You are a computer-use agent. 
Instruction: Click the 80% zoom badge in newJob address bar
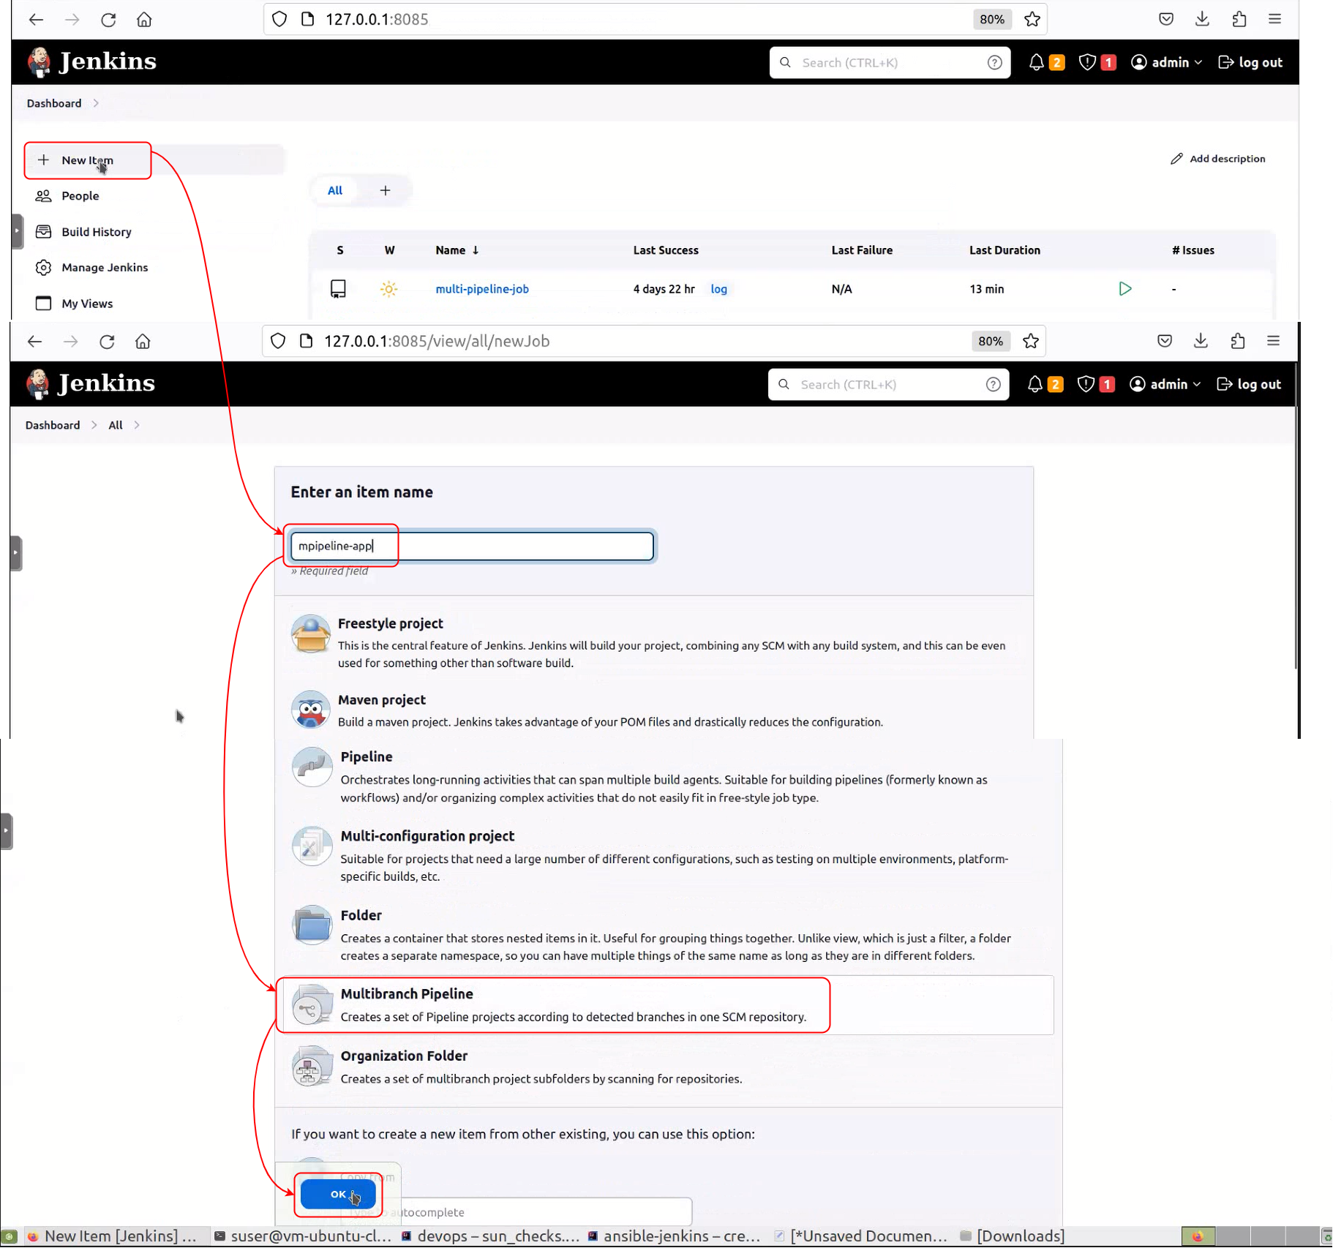point(990,342)
